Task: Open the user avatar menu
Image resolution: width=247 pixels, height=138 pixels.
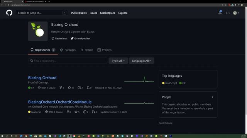Action: coord(236,13)
